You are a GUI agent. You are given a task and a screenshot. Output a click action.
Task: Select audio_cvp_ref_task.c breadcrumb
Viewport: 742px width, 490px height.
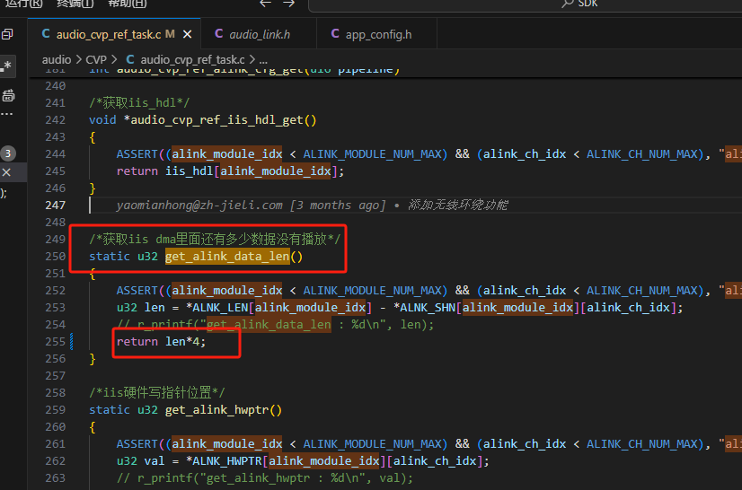pos(192,59)
